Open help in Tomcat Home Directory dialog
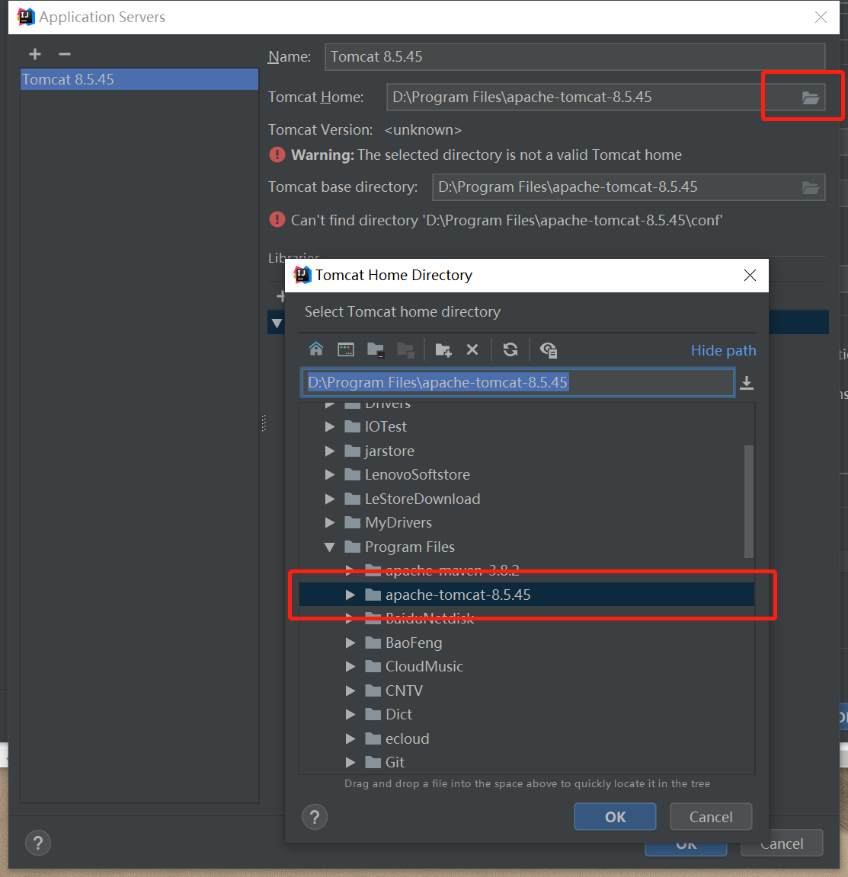The image size is (848, 877). [315, 817]
